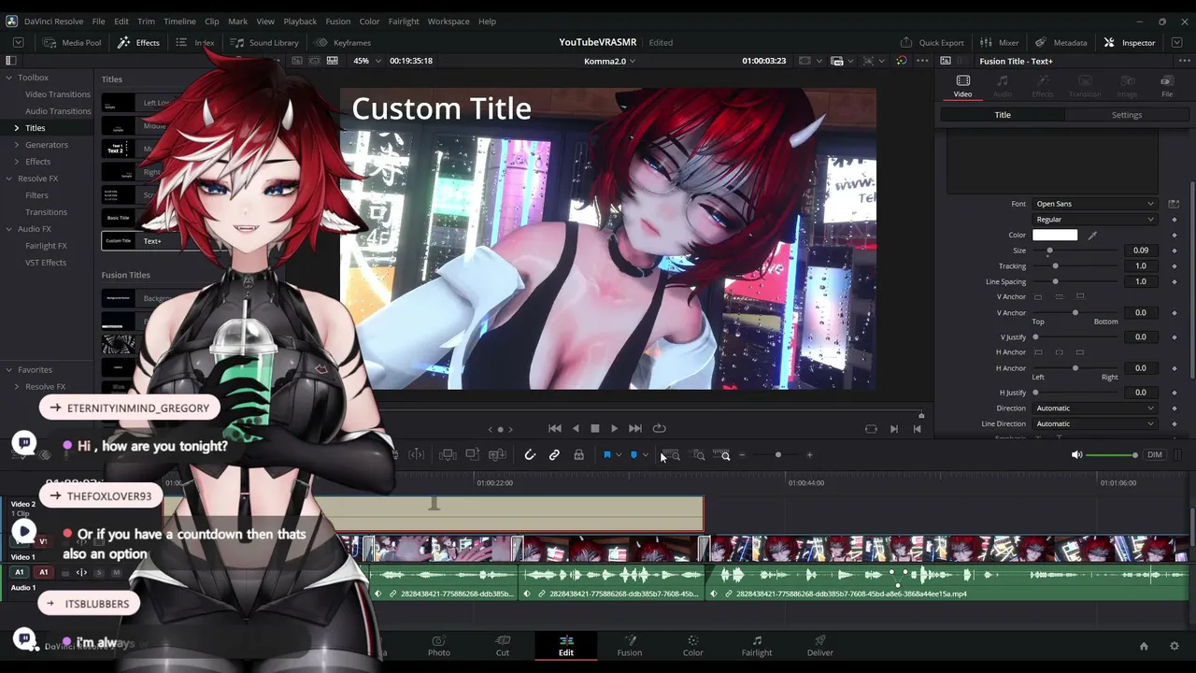Open the Keyframes panel

(343, 42)
